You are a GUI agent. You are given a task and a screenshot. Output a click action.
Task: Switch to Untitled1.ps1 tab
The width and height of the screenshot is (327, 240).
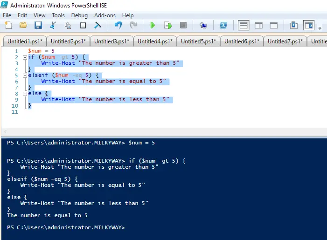point(25,41)
